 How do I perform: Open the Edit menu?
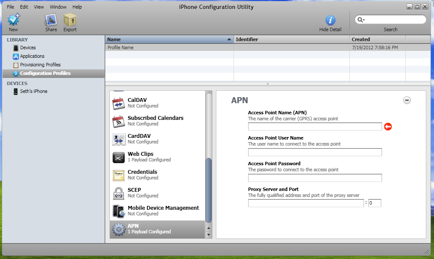pyautogui.click(x=24, y=7)
